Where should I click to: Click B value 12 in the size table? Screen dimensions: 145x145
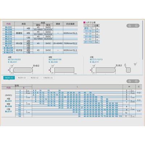[x=20, y=108]
